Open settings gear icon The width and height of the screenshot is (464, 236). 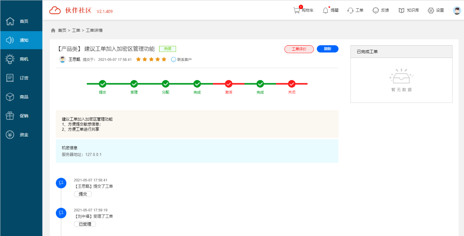(431, 10)
